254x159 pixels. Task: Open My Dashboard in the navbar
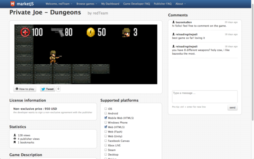click(x=110, y=4)
